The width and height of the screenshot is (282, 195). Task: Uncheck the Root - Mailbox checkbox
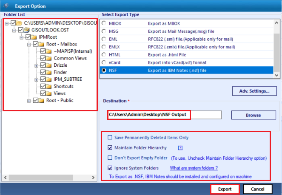pyautogui.click(x=35, y=44)
